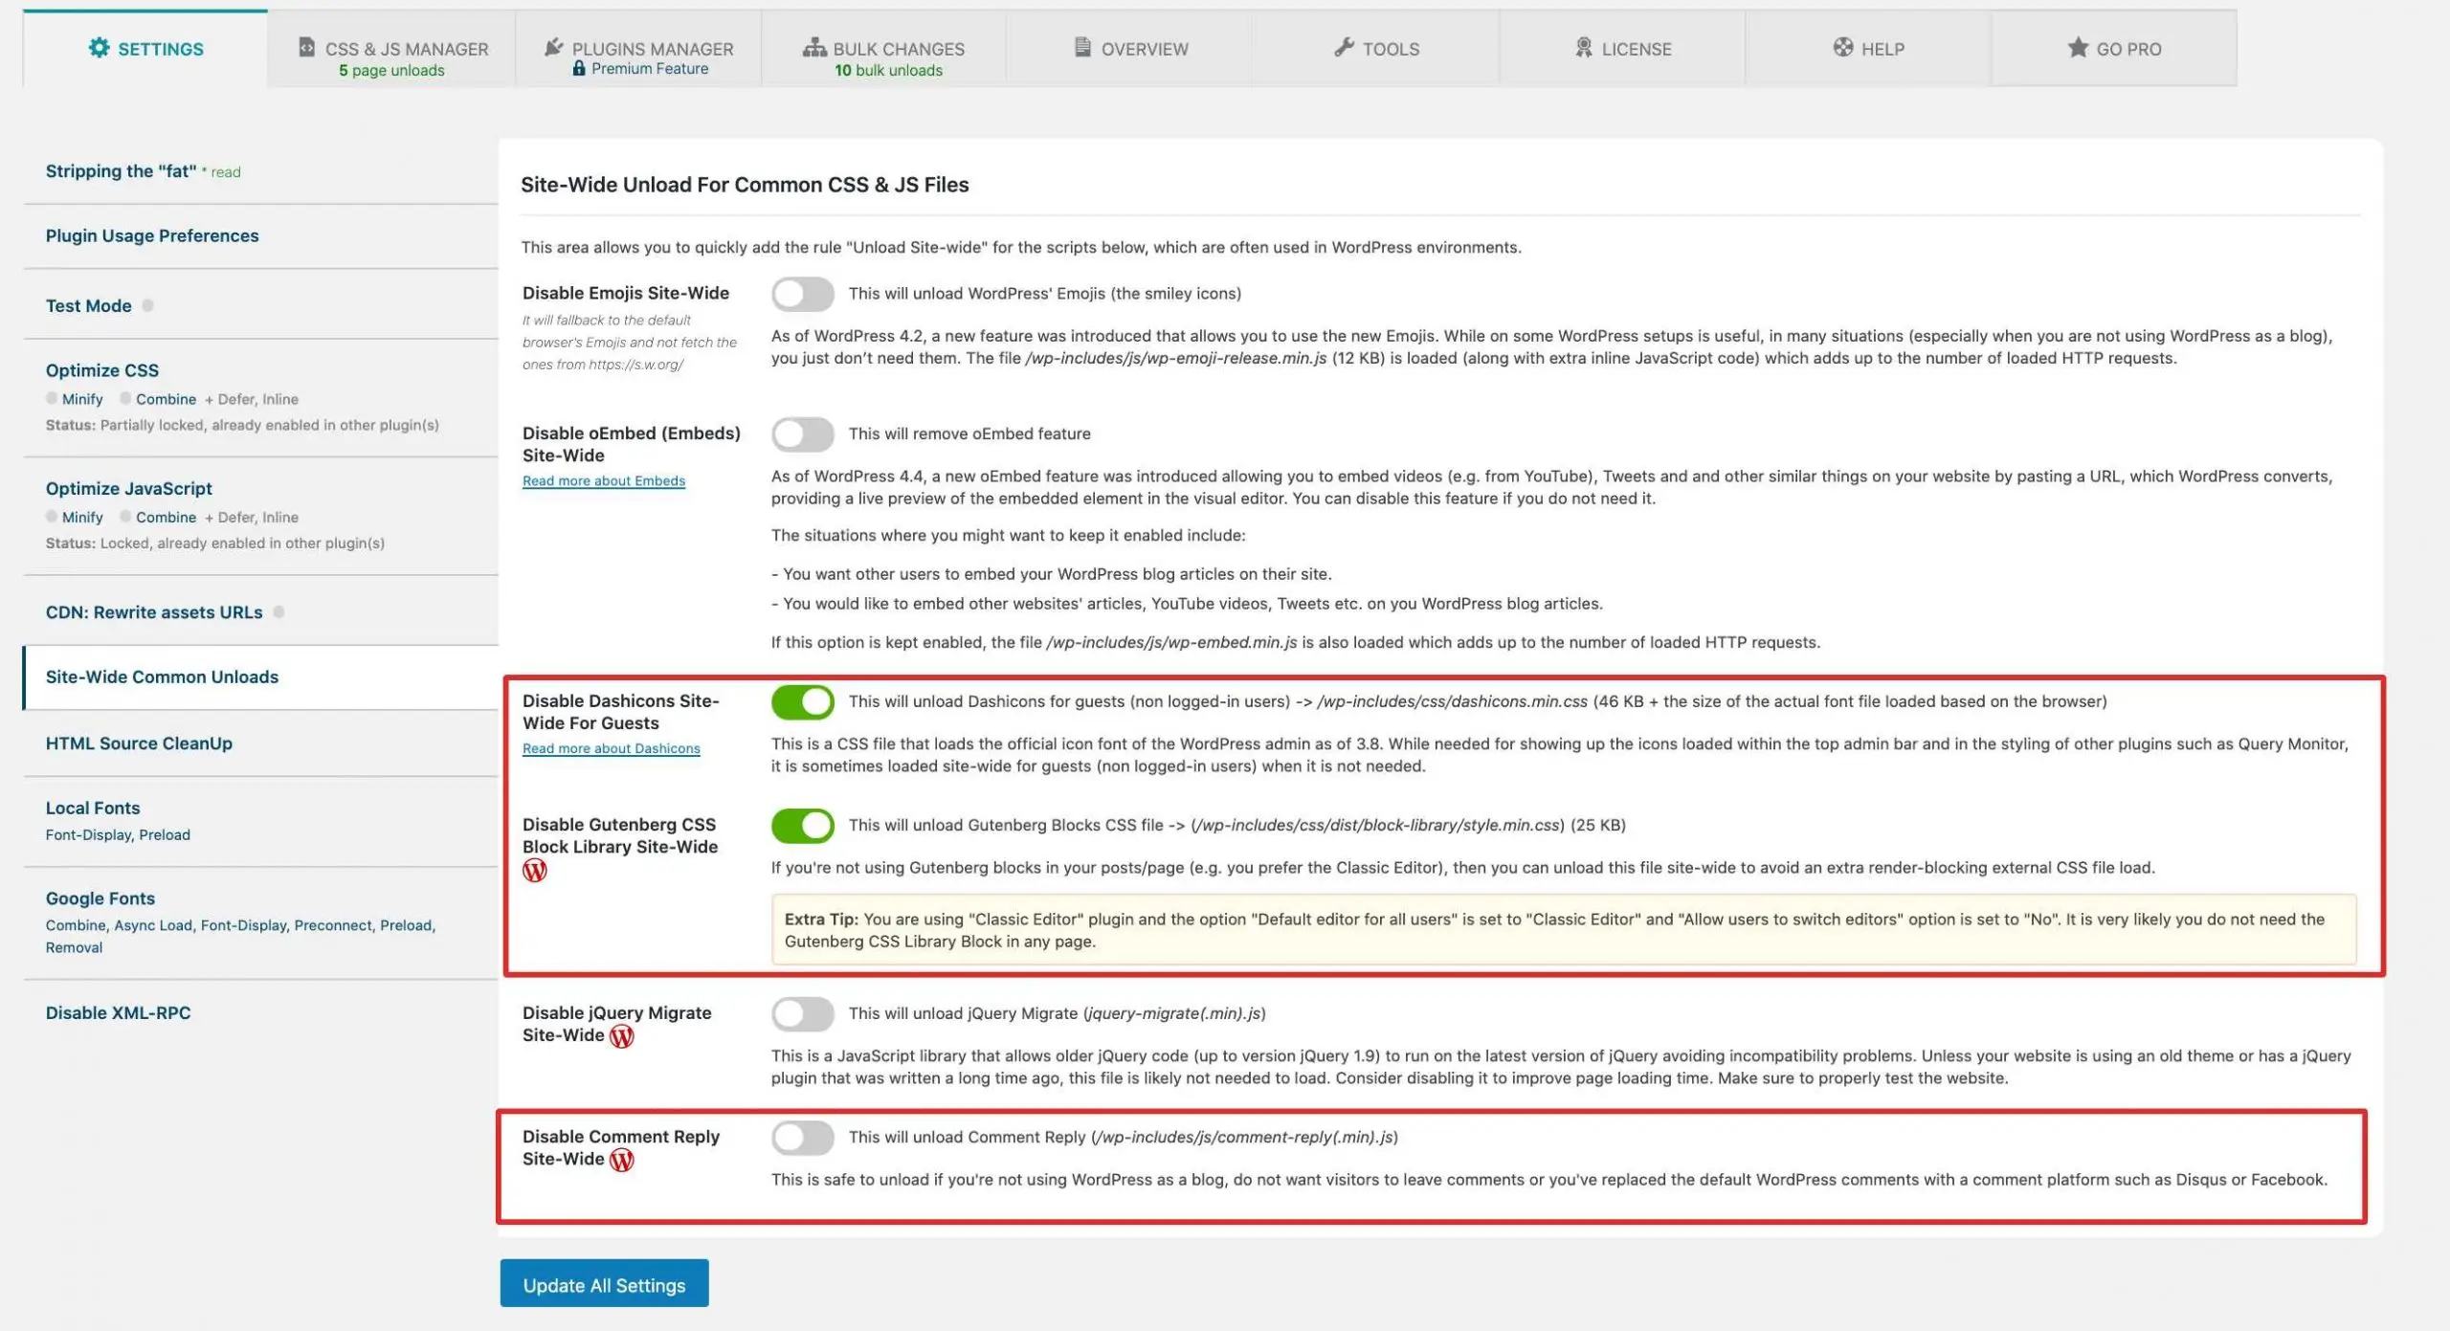
Task: Open the Read more about Dashicons link
Action: coord(611,748)
